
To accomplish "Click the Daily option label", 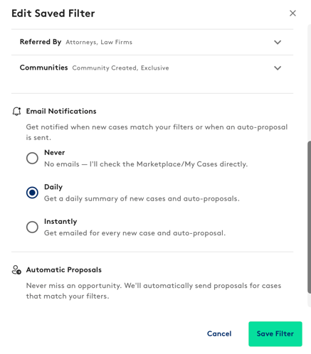I will pyautogui.click(x=53, y=187).
